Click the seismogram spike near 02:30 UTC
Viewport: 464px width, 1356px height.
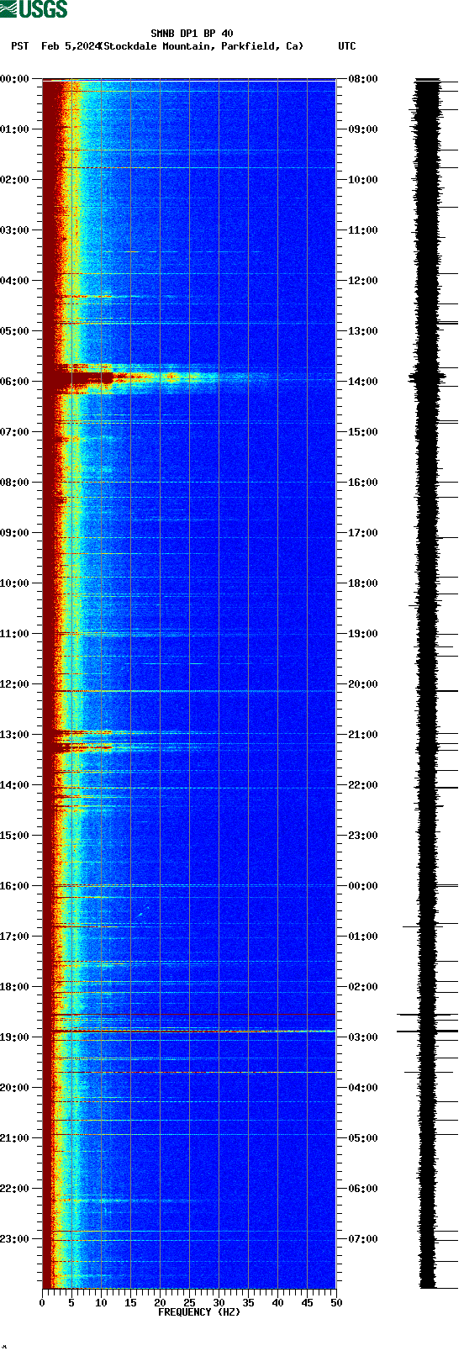[x=427, y=1015]
